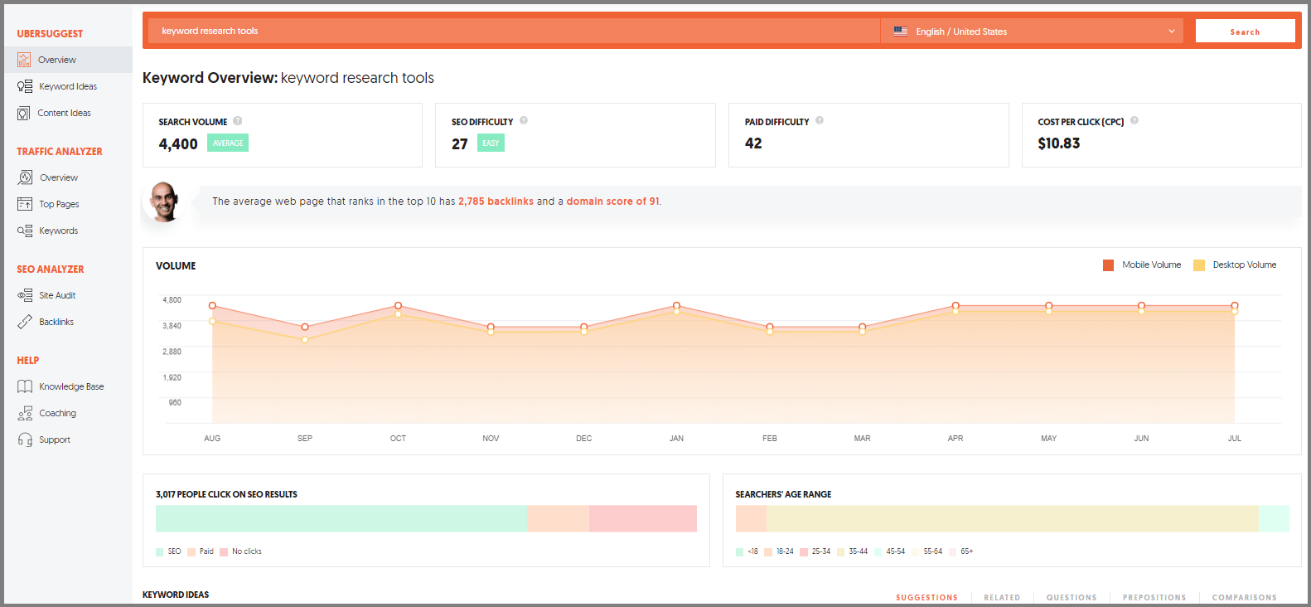Image resolution: width=1311 pixels, height=607 pixels.
Task: Click the 2,785 backlinks highlighted text
Action: pyautogui.click(x=496, y=202)
